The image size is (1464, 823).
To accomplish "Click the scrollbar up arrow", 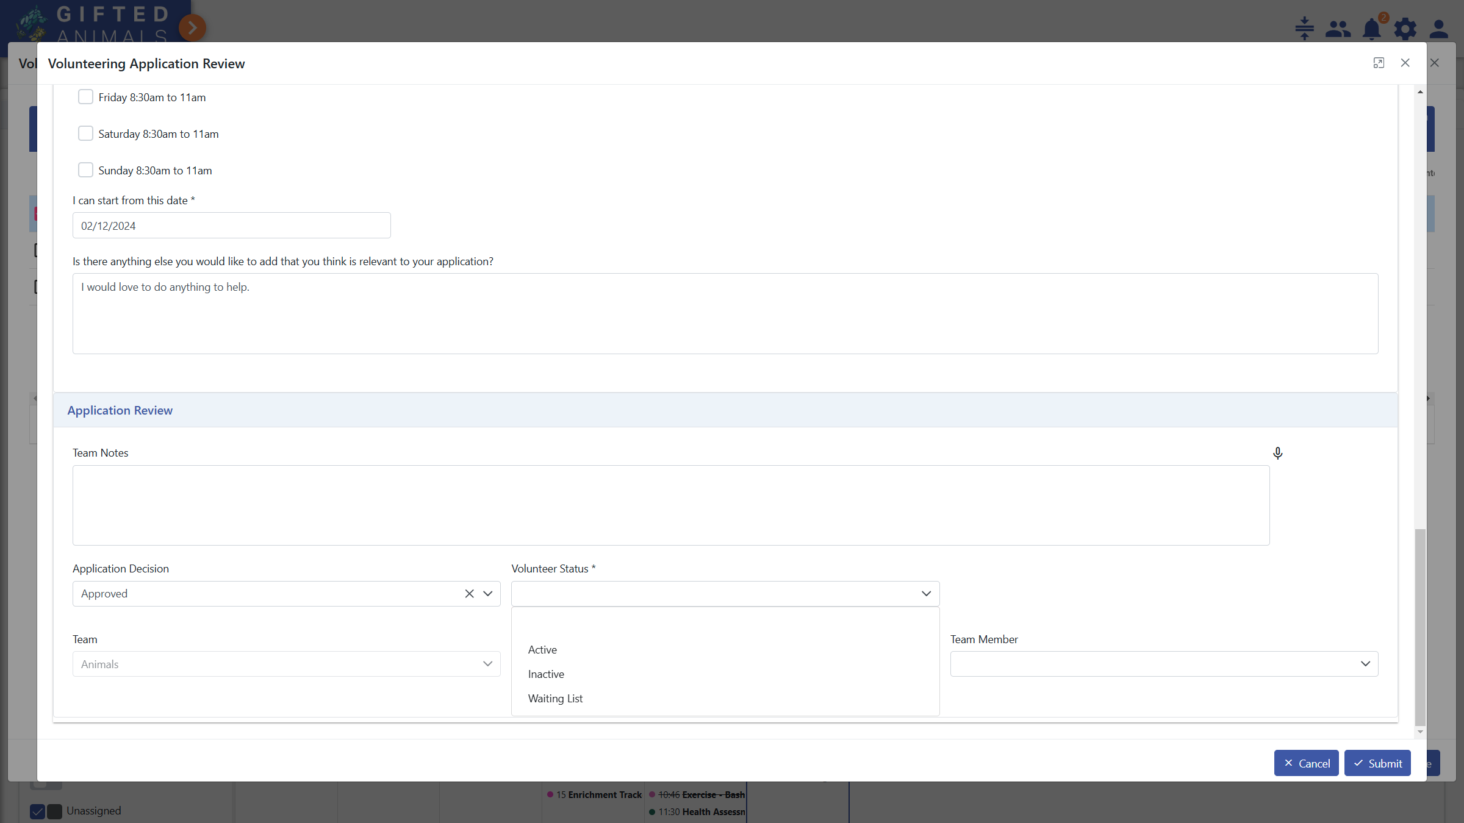I will point(1420,92).
